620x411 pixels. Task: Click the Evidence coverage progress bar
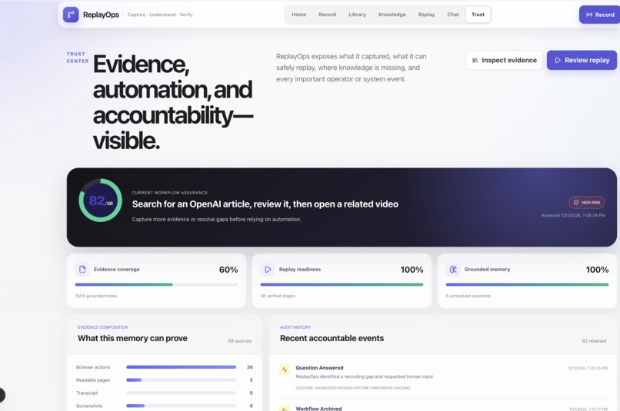(x=157, y=284)
